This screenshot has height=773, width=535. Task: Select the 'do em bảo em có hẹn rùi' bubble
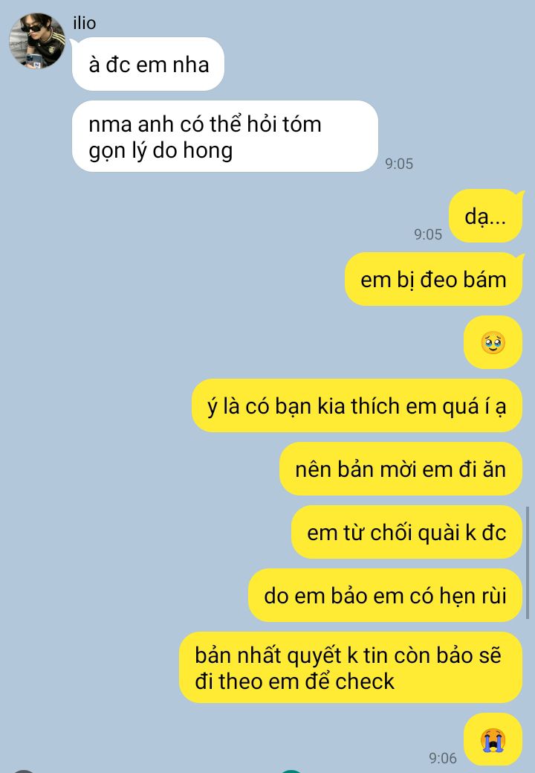tap(385, 595)
